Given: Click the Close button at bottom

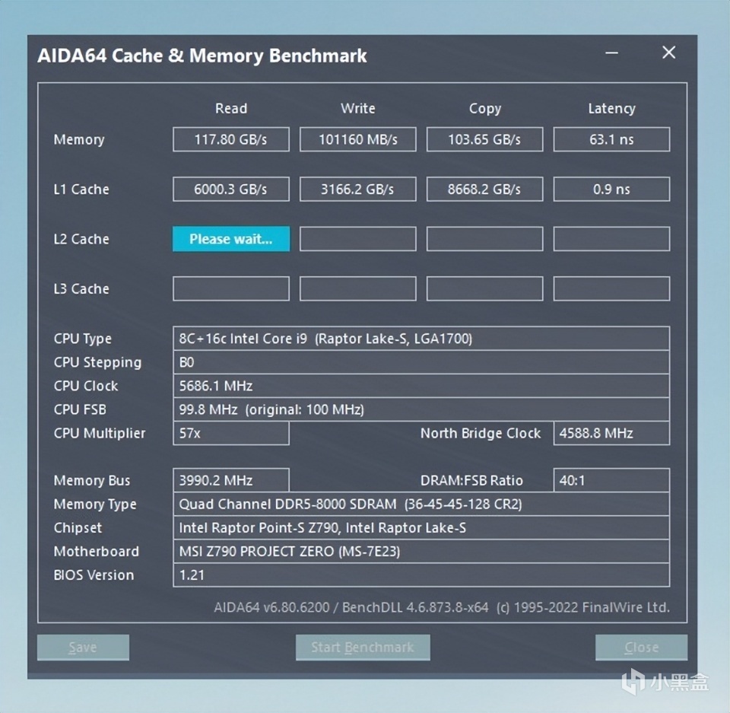Looking at the screenshot, I should (x=641, y=647).
